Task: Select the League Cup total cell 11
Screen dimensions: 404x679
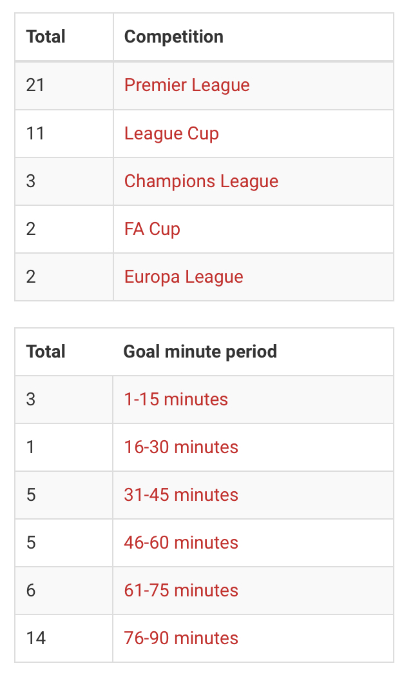Action: [x=35, y=134]
